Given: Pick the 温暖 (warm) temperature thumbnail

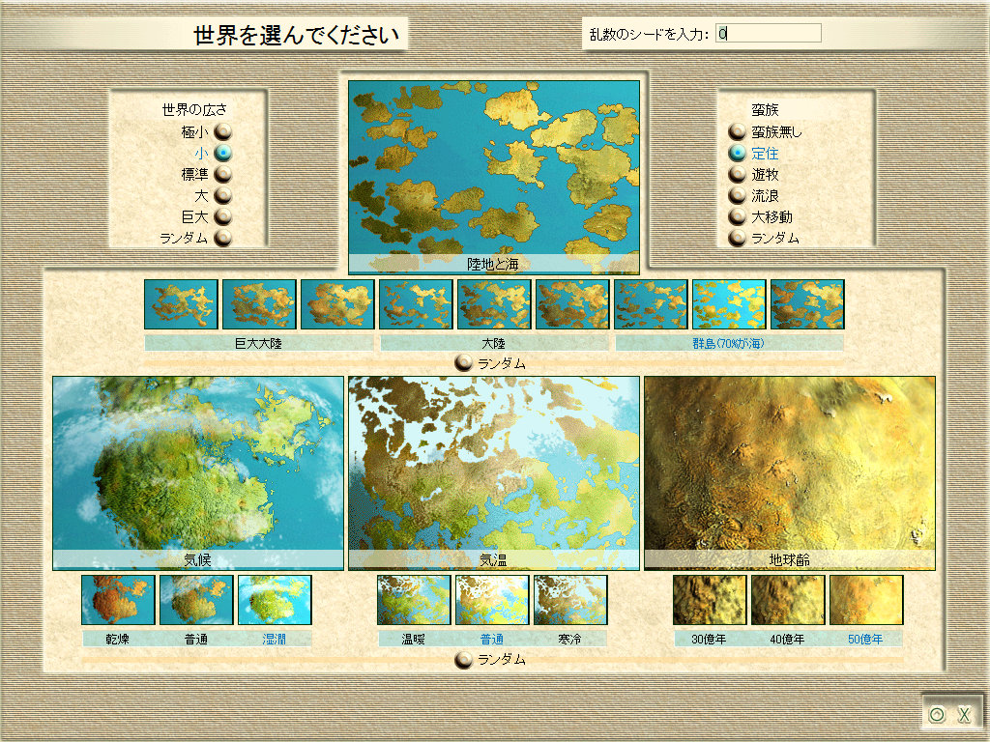Looking at the screenshot, I should click(414, 600).
